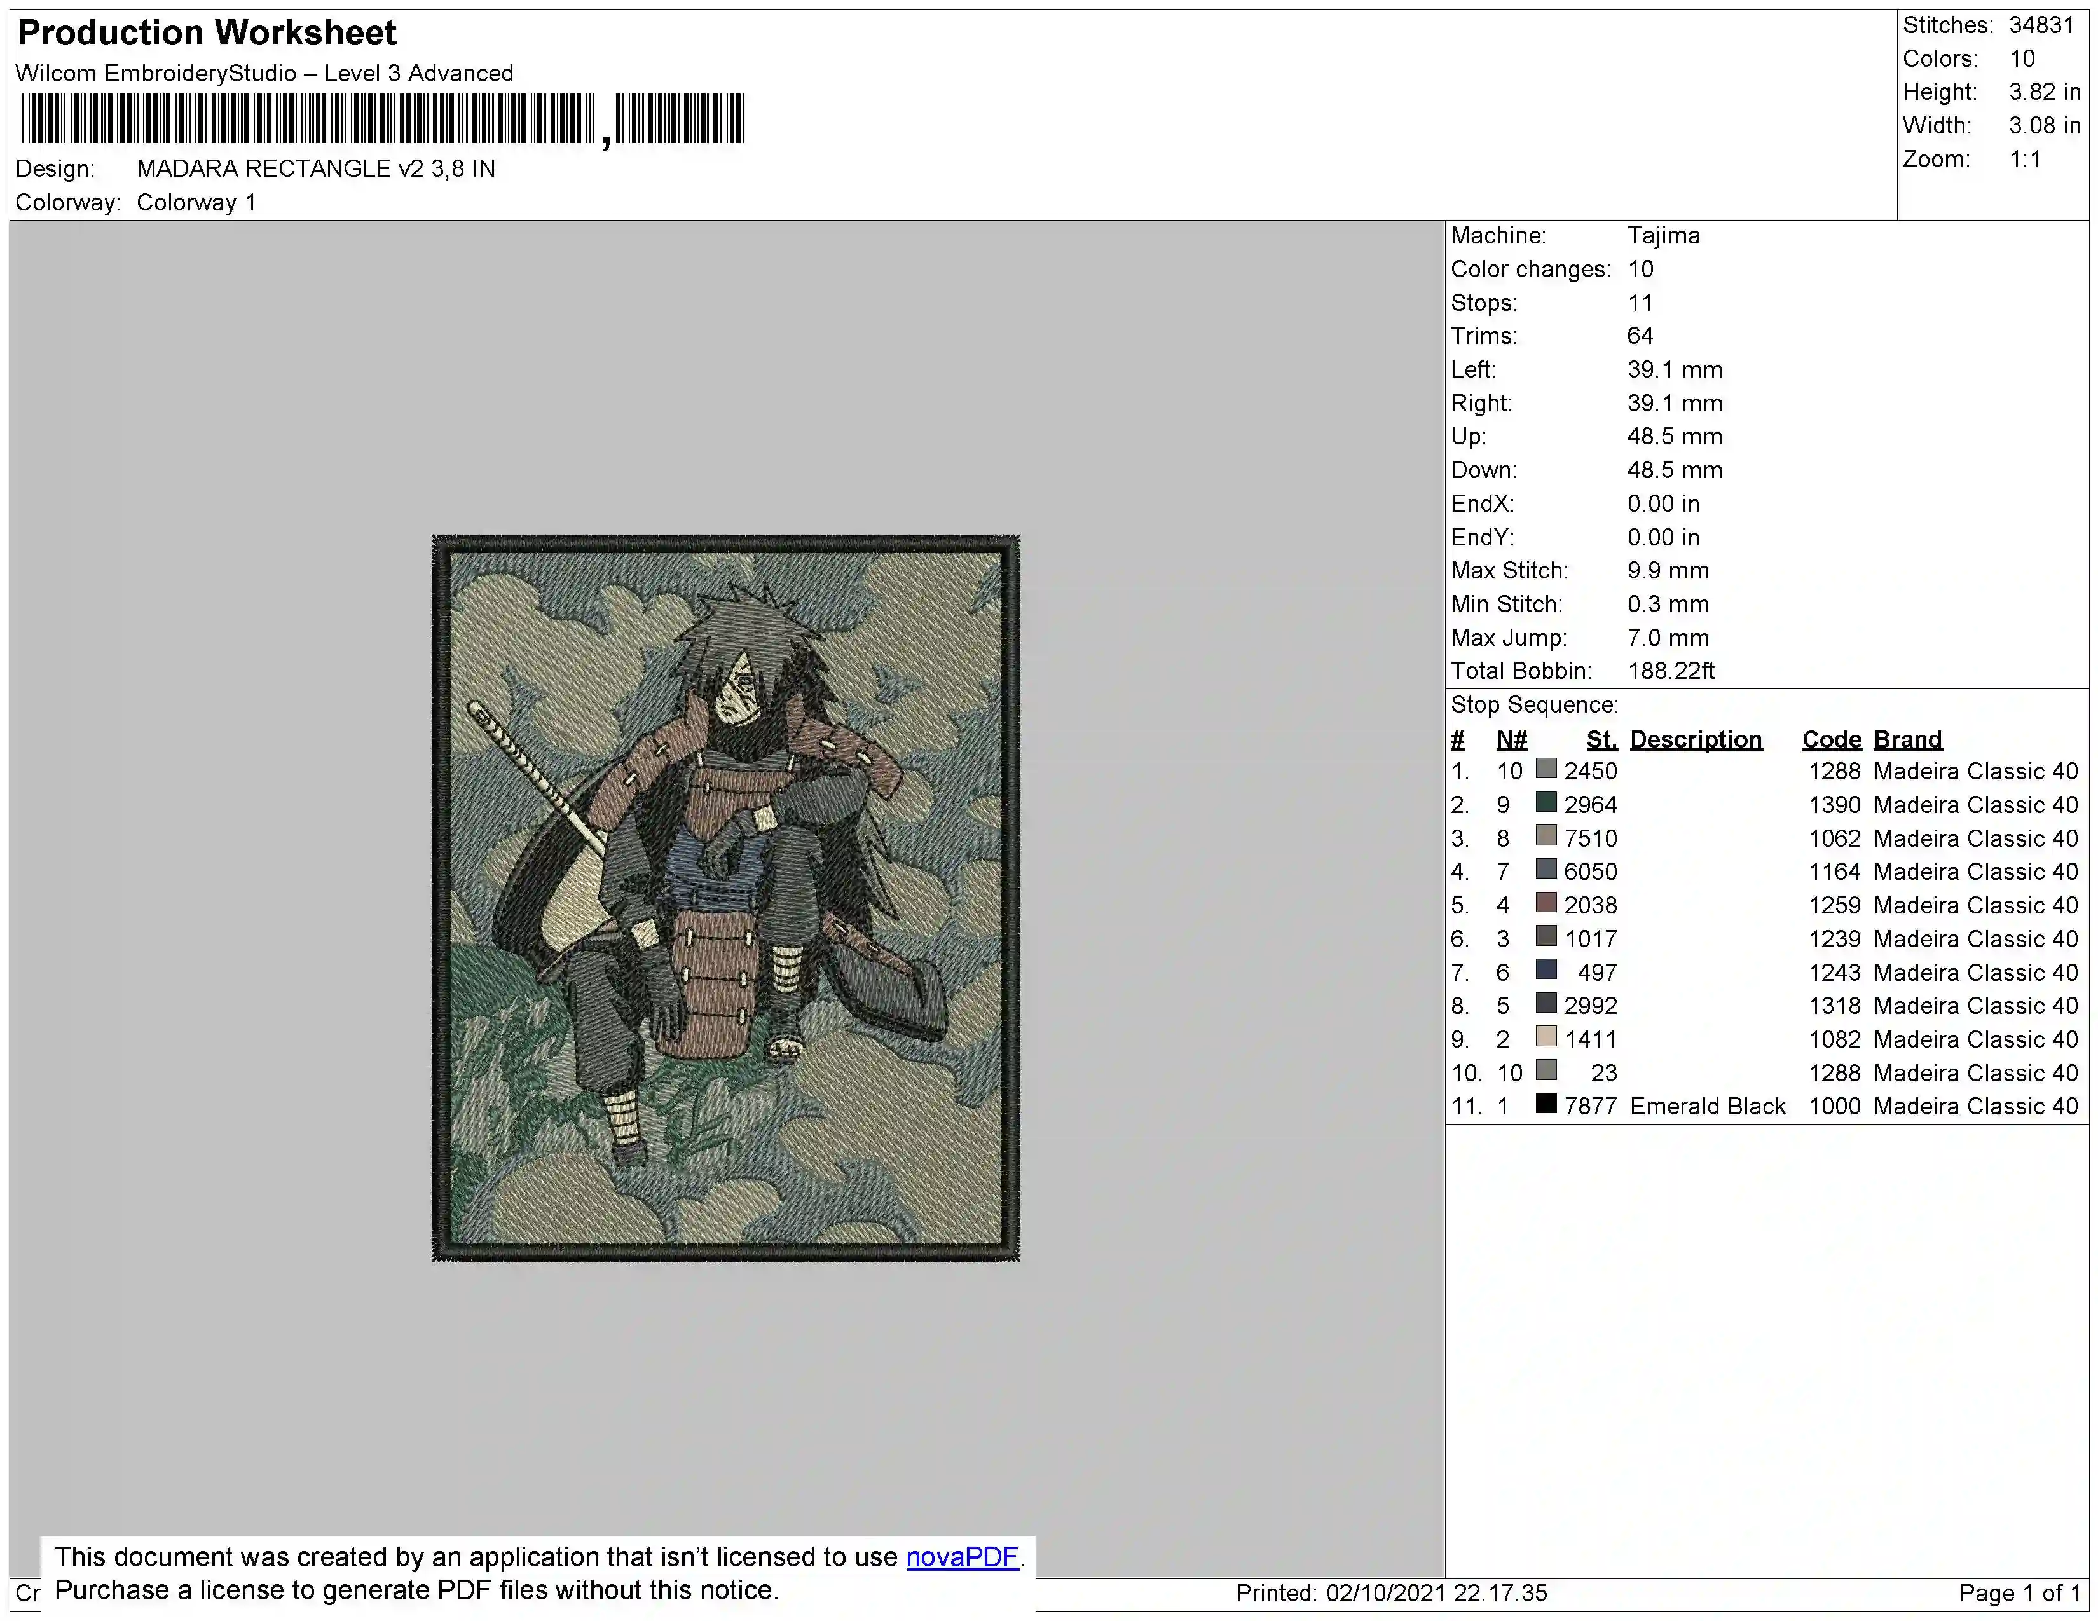2098x1621 pixels.
Task: Click the Total Bobbin value 188.22ft
Action: point(1671,671)
